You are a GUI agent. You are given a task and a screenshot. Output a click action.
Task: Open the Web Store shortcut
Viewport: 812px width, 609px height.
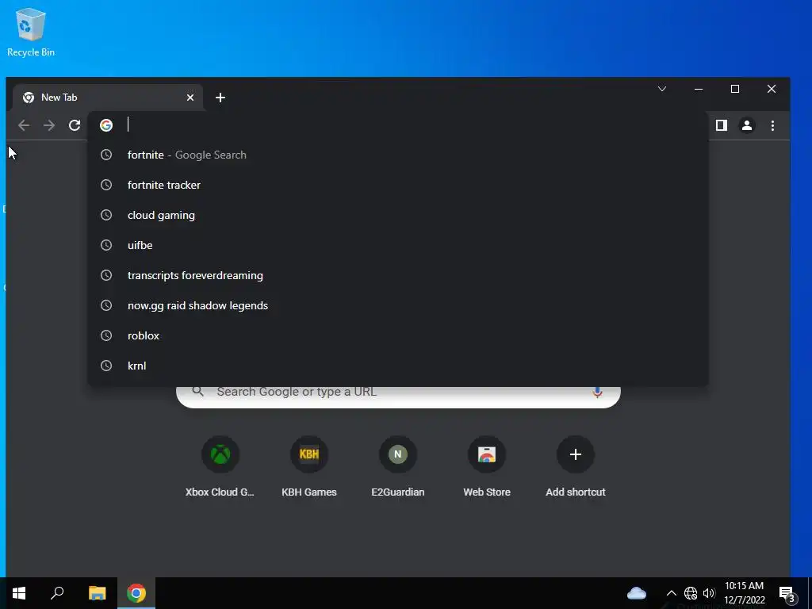point(487,468)
